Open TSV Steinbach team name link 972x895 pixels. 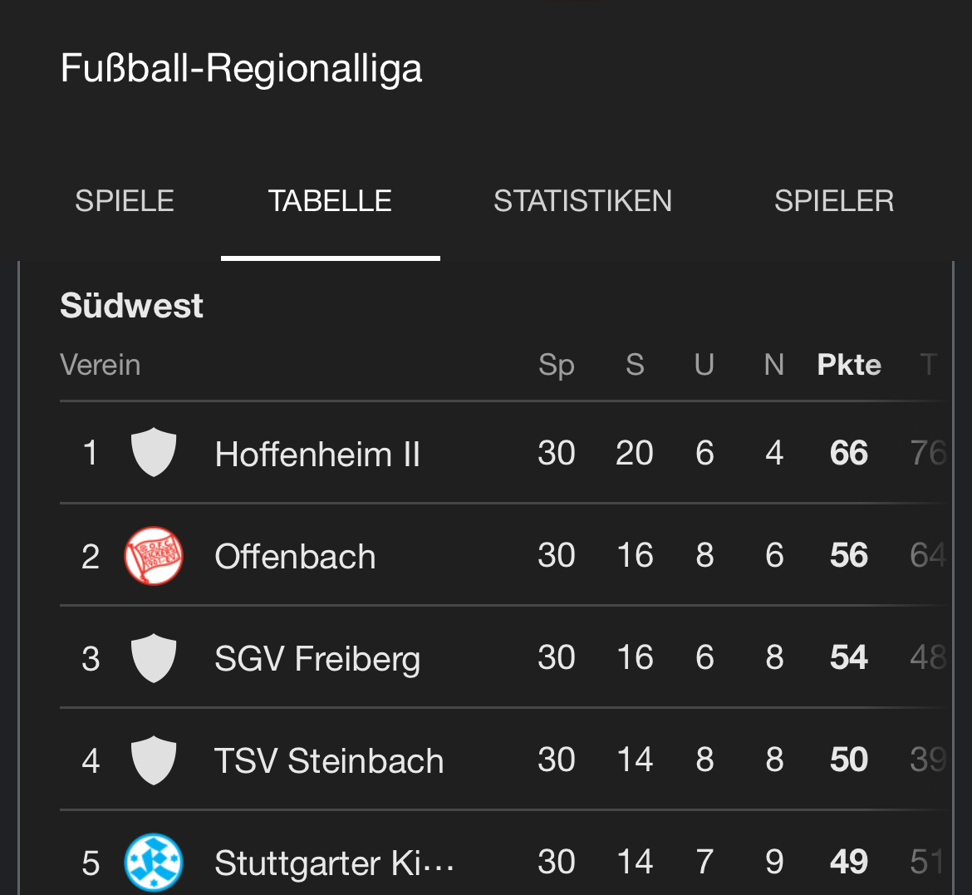[x=329, y=761]
